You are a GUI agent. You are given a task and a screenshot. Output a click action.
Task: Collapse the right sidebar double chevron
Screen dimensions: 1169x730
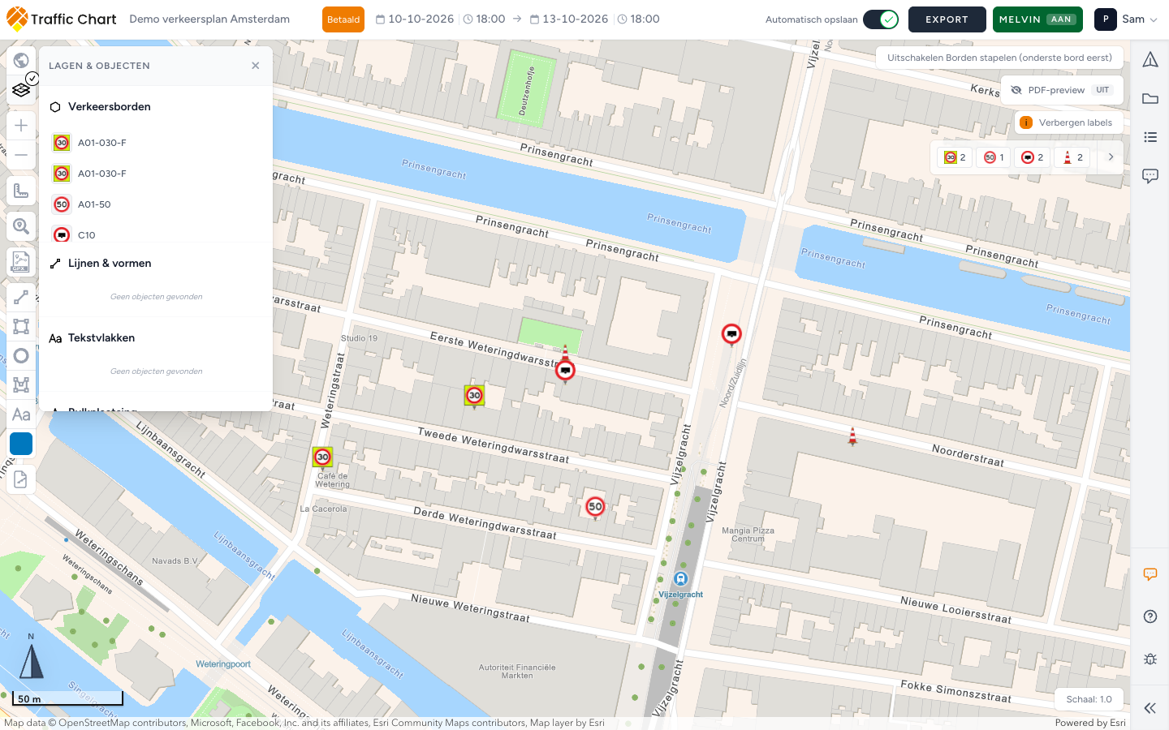click(x=1150, y=708)
